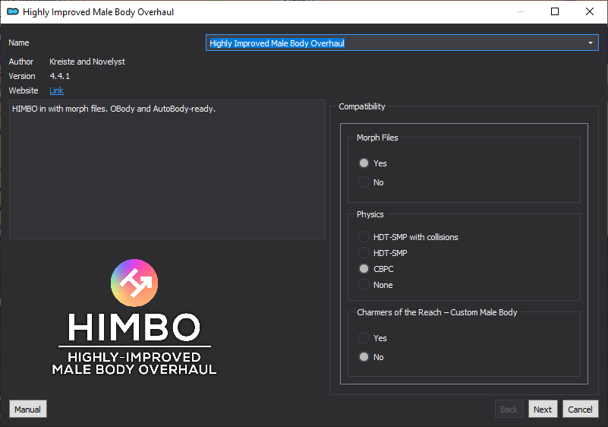The width and height of the screenshot is (608, 427).
Task: Click the Manual button
Action: tap(27, 409)
